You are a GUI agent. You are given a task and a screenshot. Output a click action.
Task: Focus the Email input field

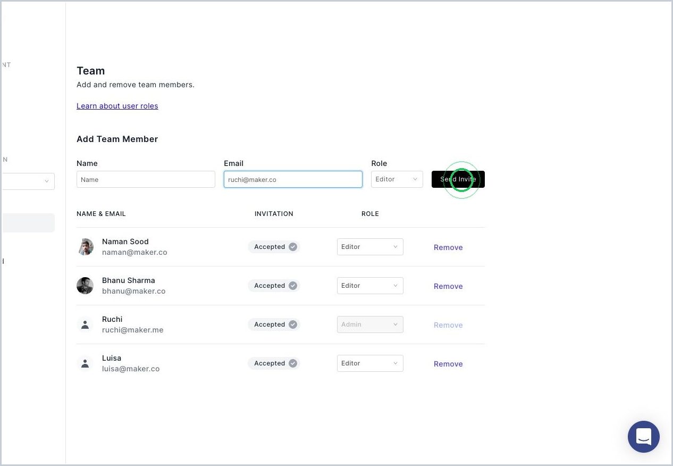click(x=293, y=179)
